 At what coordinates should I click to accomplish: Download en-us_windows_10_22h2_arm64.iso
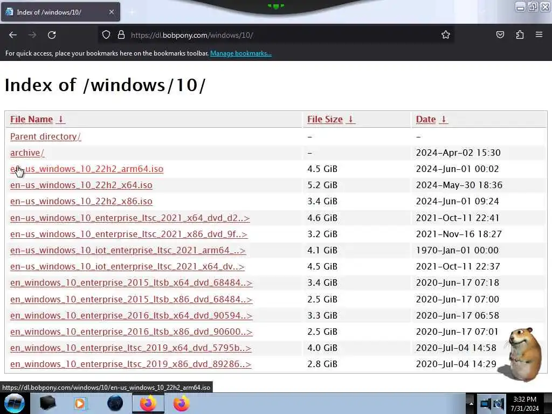point(87,169)
